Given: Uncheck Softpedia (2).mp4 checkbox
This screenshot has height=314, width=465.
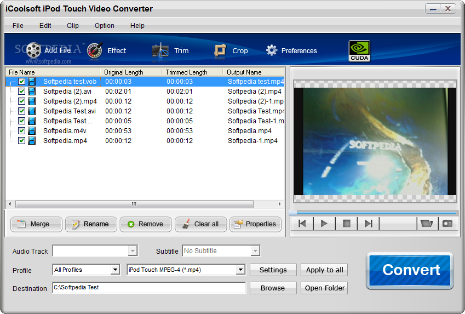Looking at the screenshot, I should [21, 101].
